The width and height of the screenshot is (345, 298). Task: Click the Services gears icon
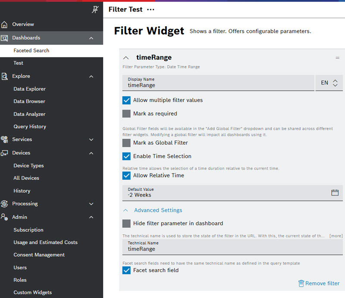point(5,140)
